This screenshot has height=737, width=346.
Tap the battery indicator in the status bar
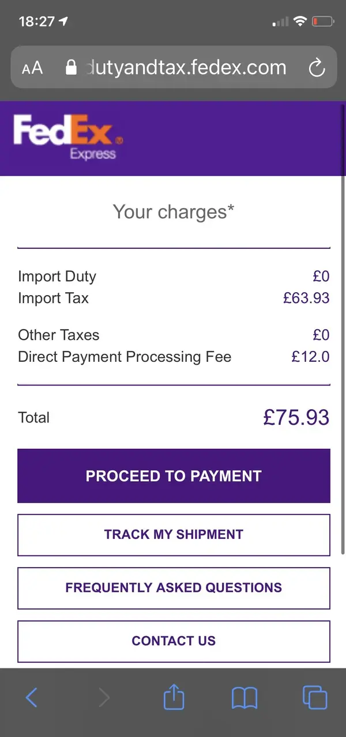point(323,22)
